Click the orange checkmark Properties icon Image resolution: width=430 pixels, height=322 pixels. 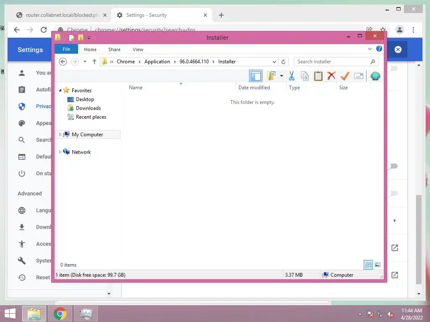(x=345, y=76)
